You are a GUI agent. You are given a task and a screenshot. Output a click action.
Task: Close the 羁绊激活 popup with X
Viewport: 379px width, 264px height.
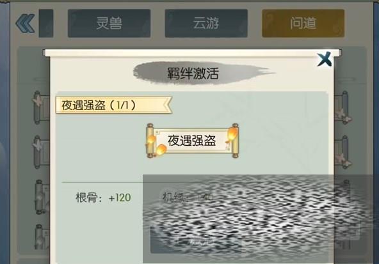point(325,59)
